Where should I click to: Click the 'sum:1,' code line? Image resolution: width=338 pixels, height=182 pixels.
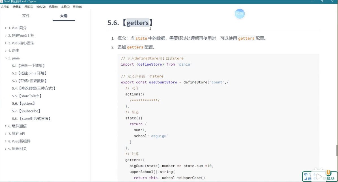click(x=140, y=130)
